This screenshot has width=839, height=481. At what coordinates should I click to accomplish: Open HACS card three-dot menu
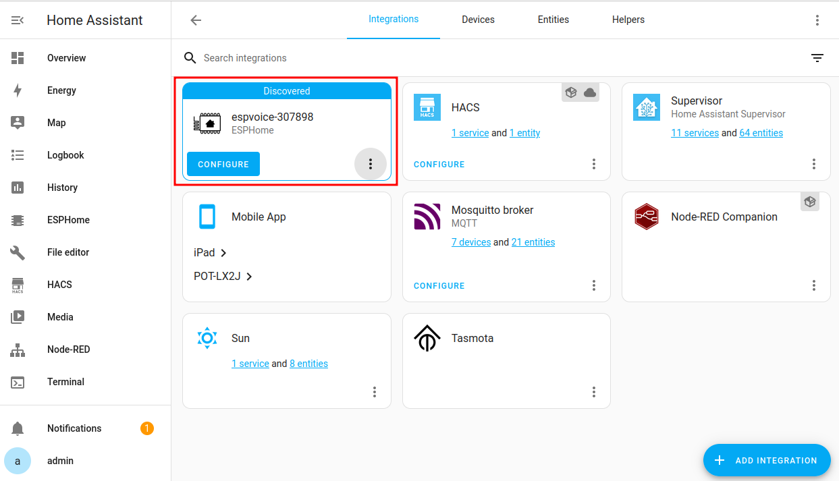pyautogui.click(x=594, y=164)
